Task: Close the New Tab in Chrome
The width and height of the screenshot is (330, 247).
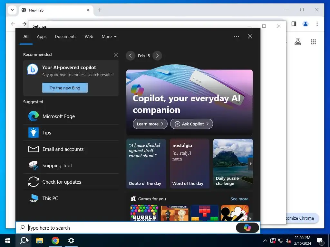Action: pos(88,10)
